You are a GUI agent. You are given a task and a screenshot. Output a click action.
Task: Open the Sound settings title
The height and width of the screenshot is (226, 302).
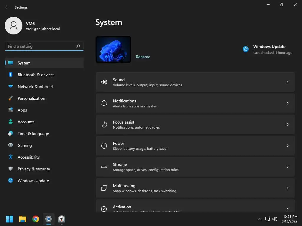(119, 80)
